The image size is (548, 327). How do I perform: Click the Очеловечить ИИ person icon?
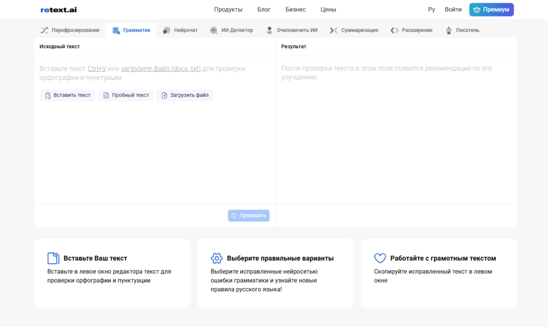[x=270, y=31]
